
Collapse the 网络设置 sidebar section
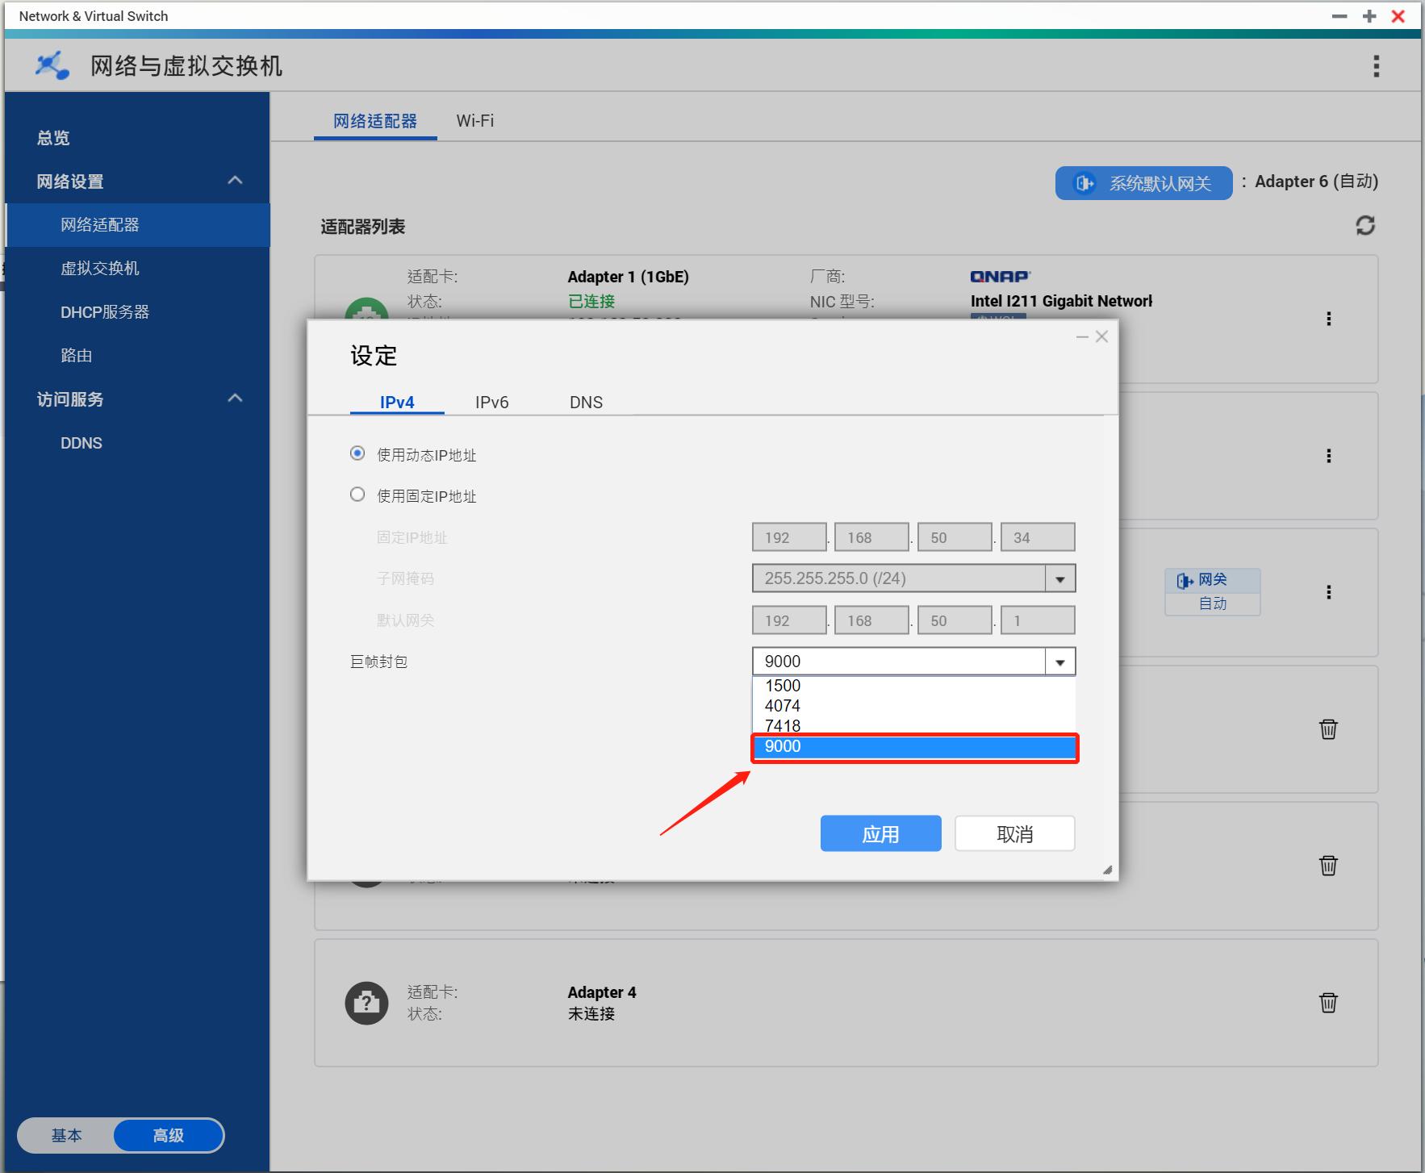click(x=235, y=181)
